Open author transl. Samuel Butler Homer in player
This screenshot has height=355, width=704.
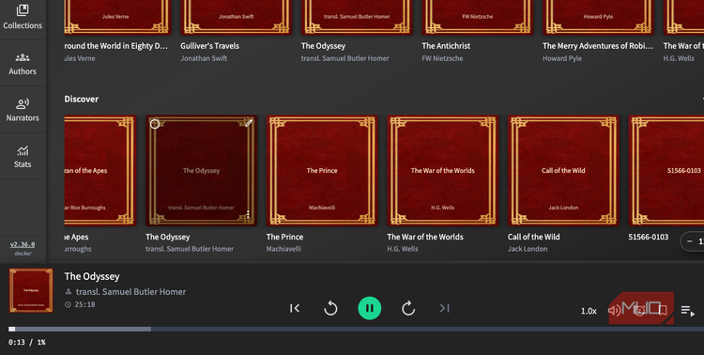click(x=130, y=292)
